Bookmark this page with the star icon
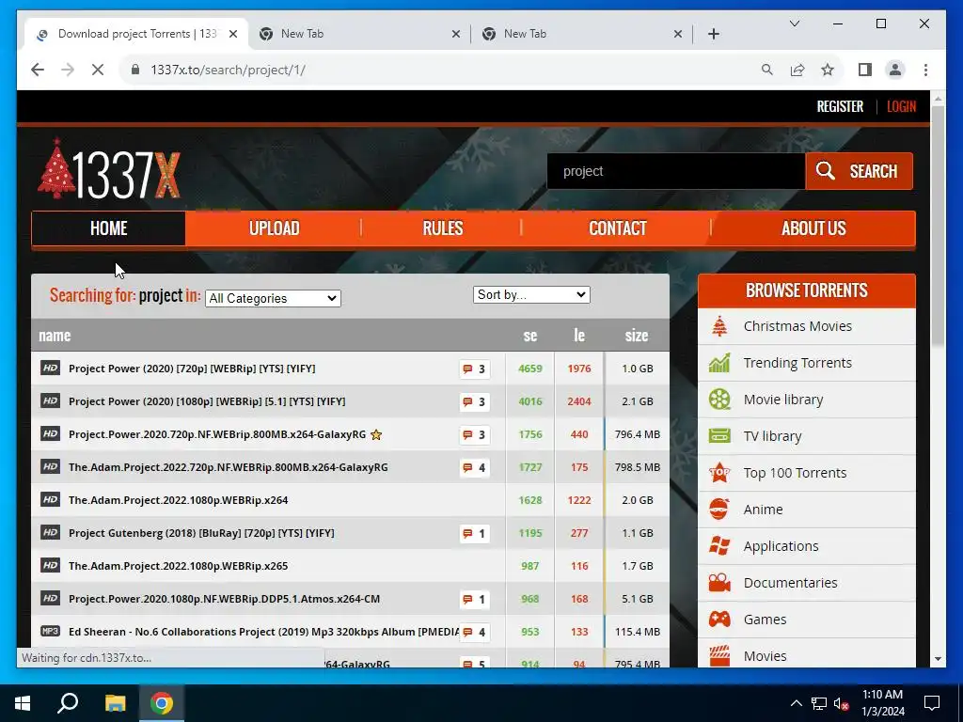This screenshot has width=963, height=722. click(828, 70)
